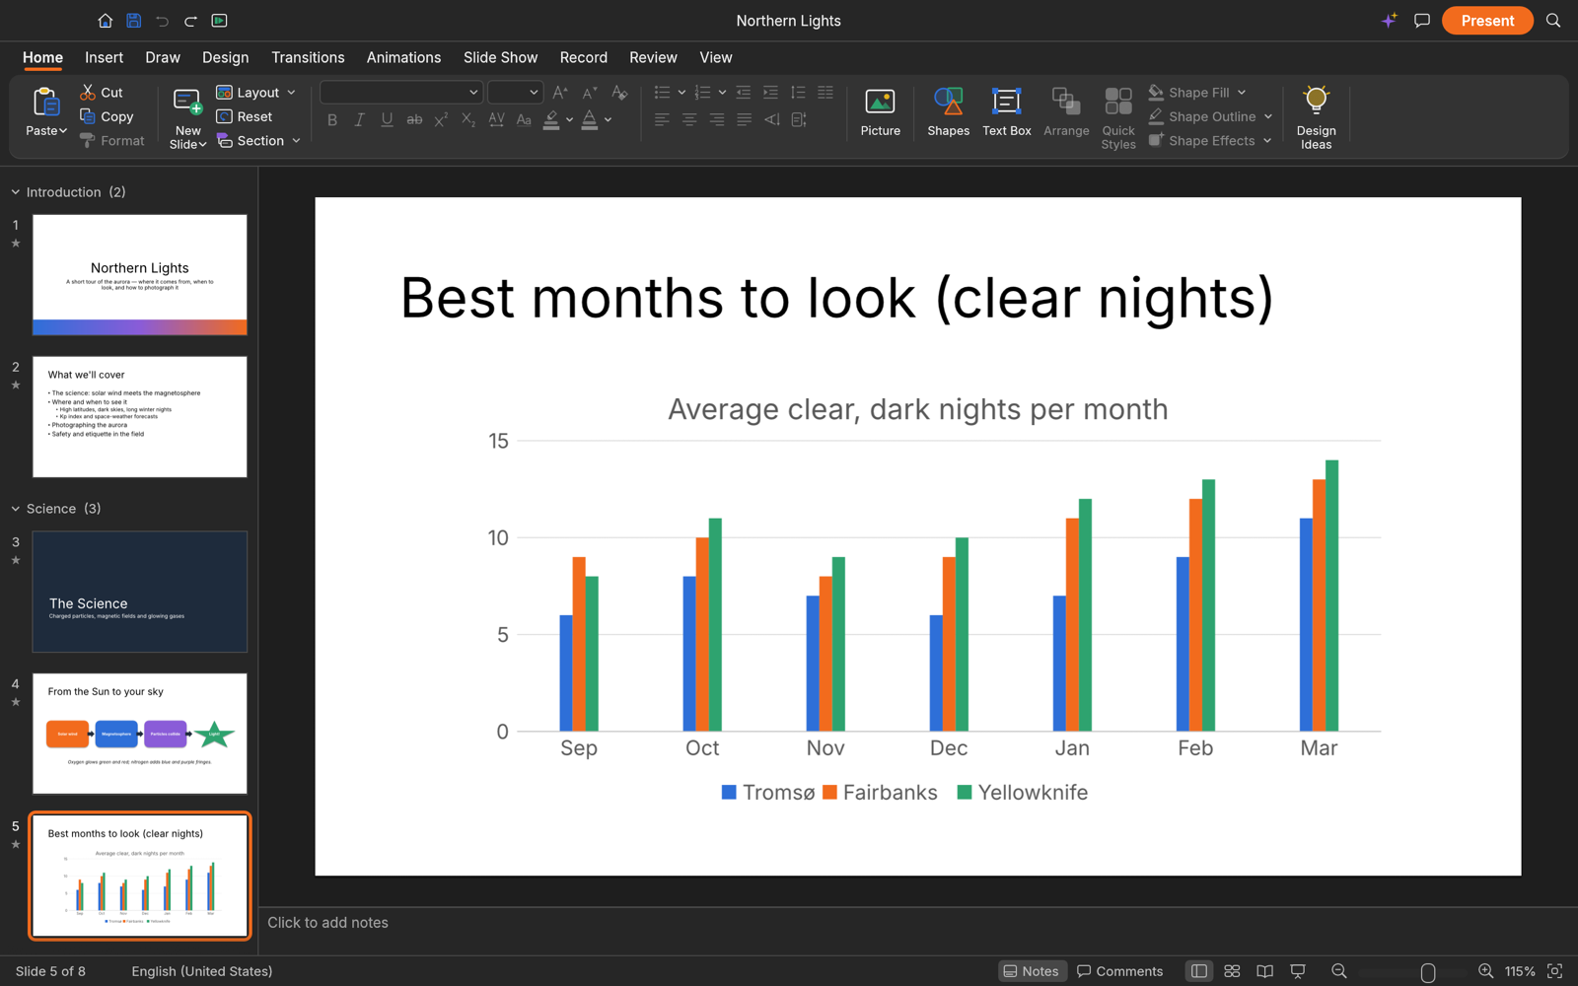Screen dimensions: 1578x986
Task: Insert a Picture from the ribbon
Action: pos(880,111)
